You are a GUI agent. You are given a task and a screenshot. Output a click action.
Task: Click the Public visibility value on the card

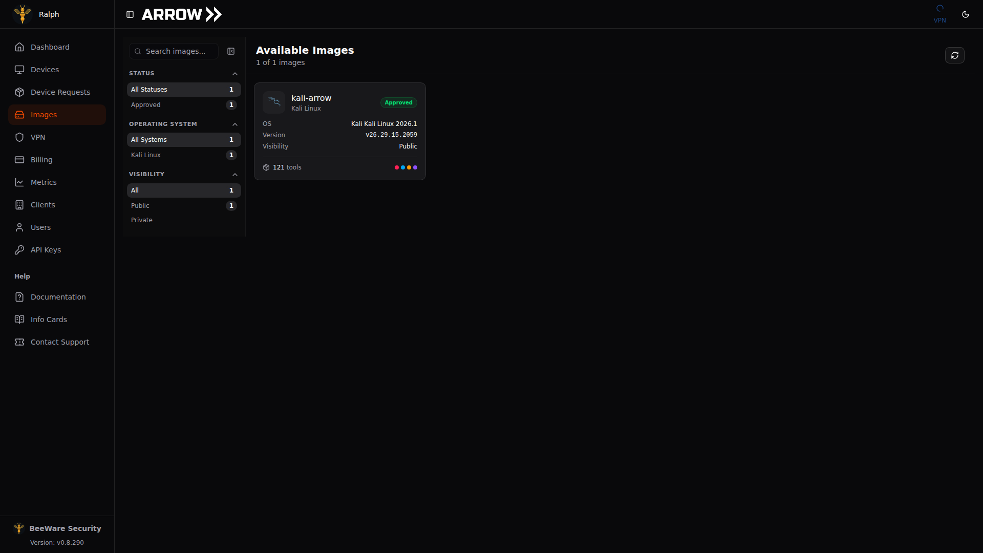(x=408, y=146)
